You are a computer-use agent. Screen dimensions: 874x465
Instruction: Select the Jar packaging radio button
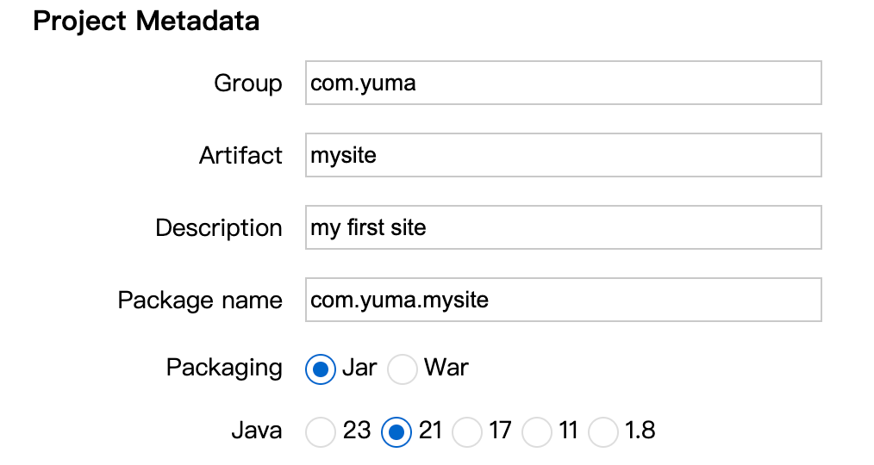point(321,369)
